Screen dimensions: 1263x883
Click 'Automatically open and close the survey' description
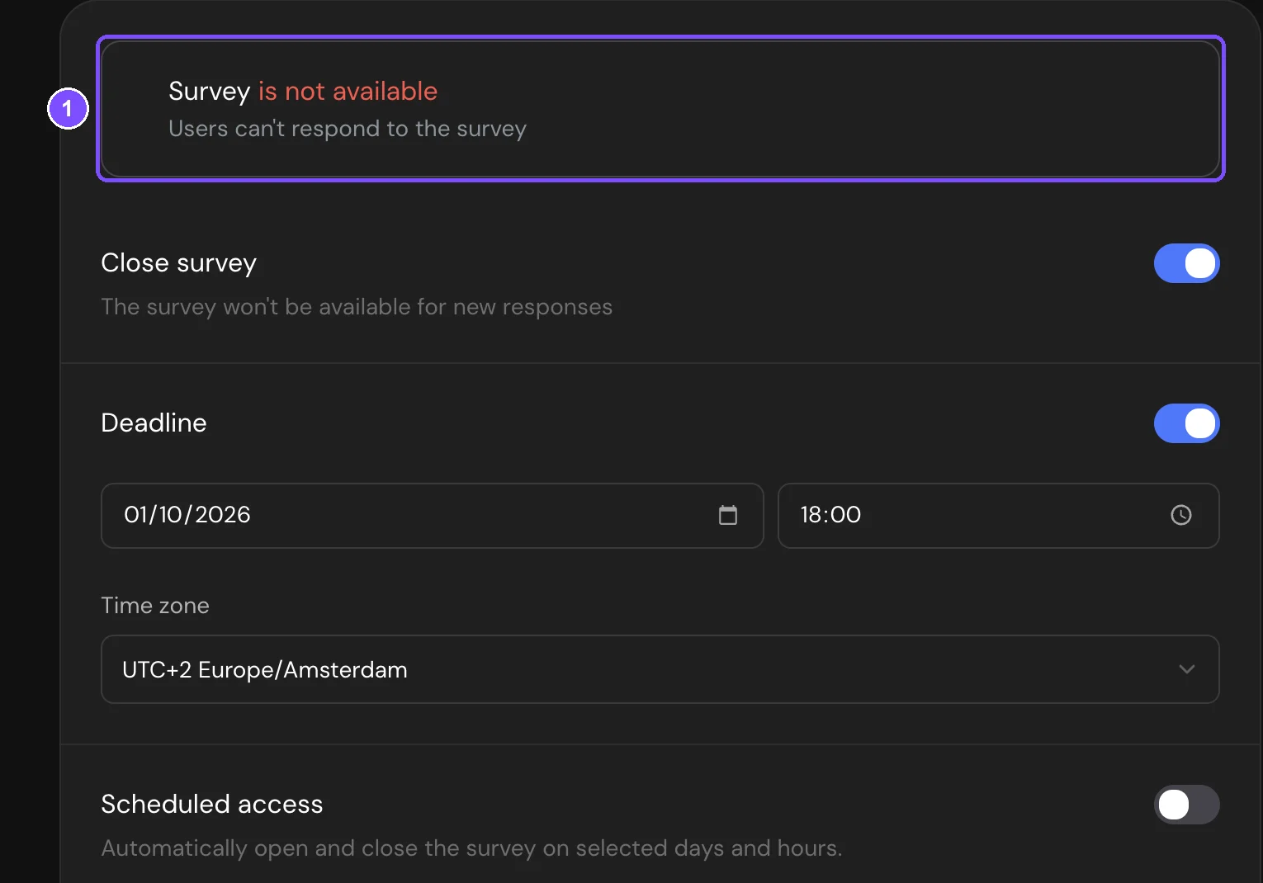click(x=471, y=848)
